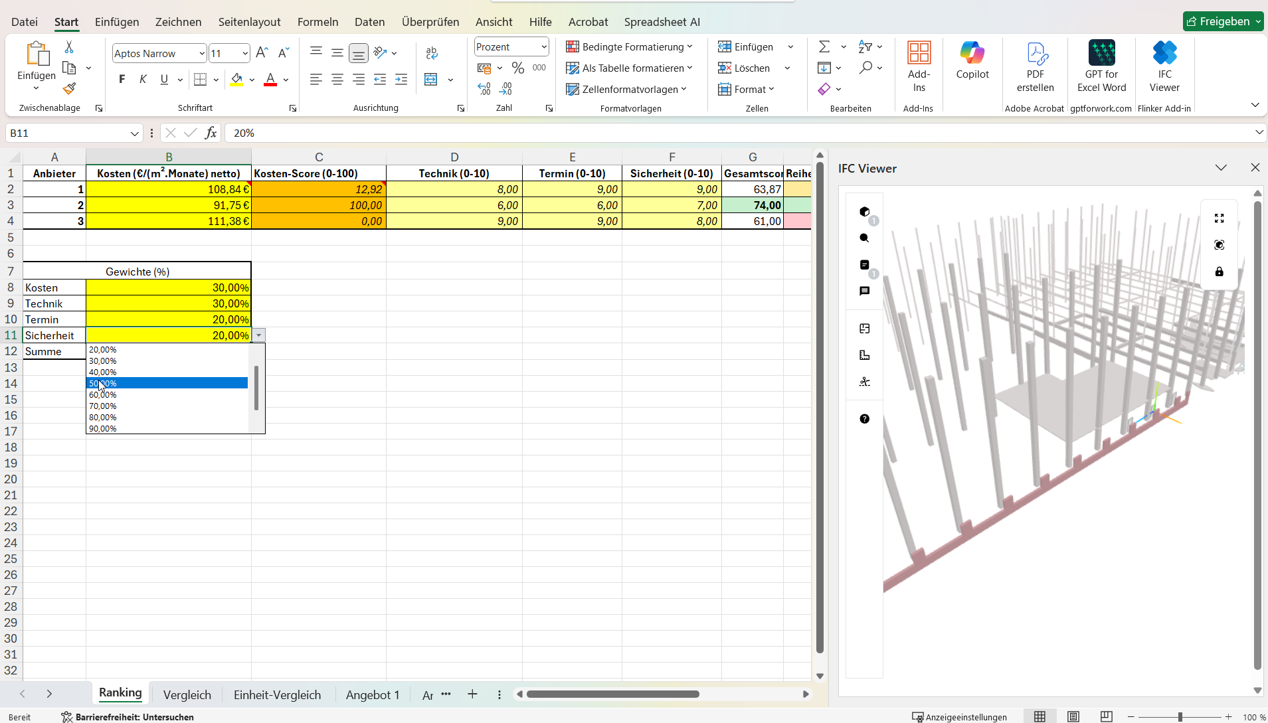Toggle underline formatting U button
Screen dimensions: 1268x723
[x=164, y=80]
